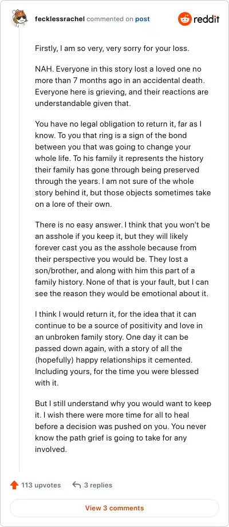Open the blue "post" link
The image size is (229, 527).
coord(143,19)
